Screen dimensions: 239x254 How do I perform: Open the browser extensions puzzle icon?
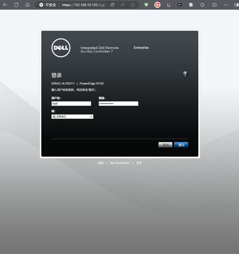point(202,5)
